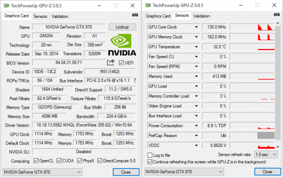Expand the GPU Temperature sensor dropdown
283x178 pixels.
pos(196,47)
